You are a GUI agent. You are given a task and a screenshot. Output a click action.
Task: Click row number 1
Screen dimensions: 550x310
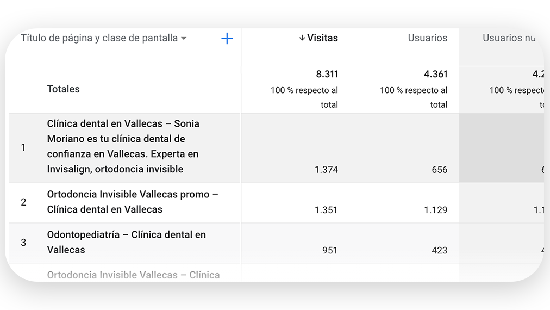(23, 147)
